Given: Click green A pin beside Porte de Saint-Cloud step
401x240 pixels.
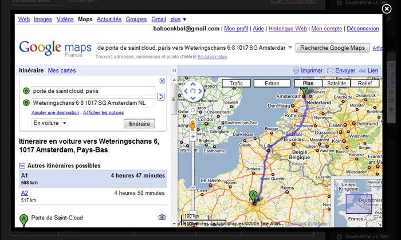Looking at the screenshot, I should [x=24, y=221].
